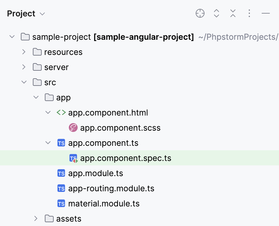The width and height of the screenshot is (279, 226).
Task: Select the app-routing.module.ts file
Action: pyautogui.click(x=111, y=188)
